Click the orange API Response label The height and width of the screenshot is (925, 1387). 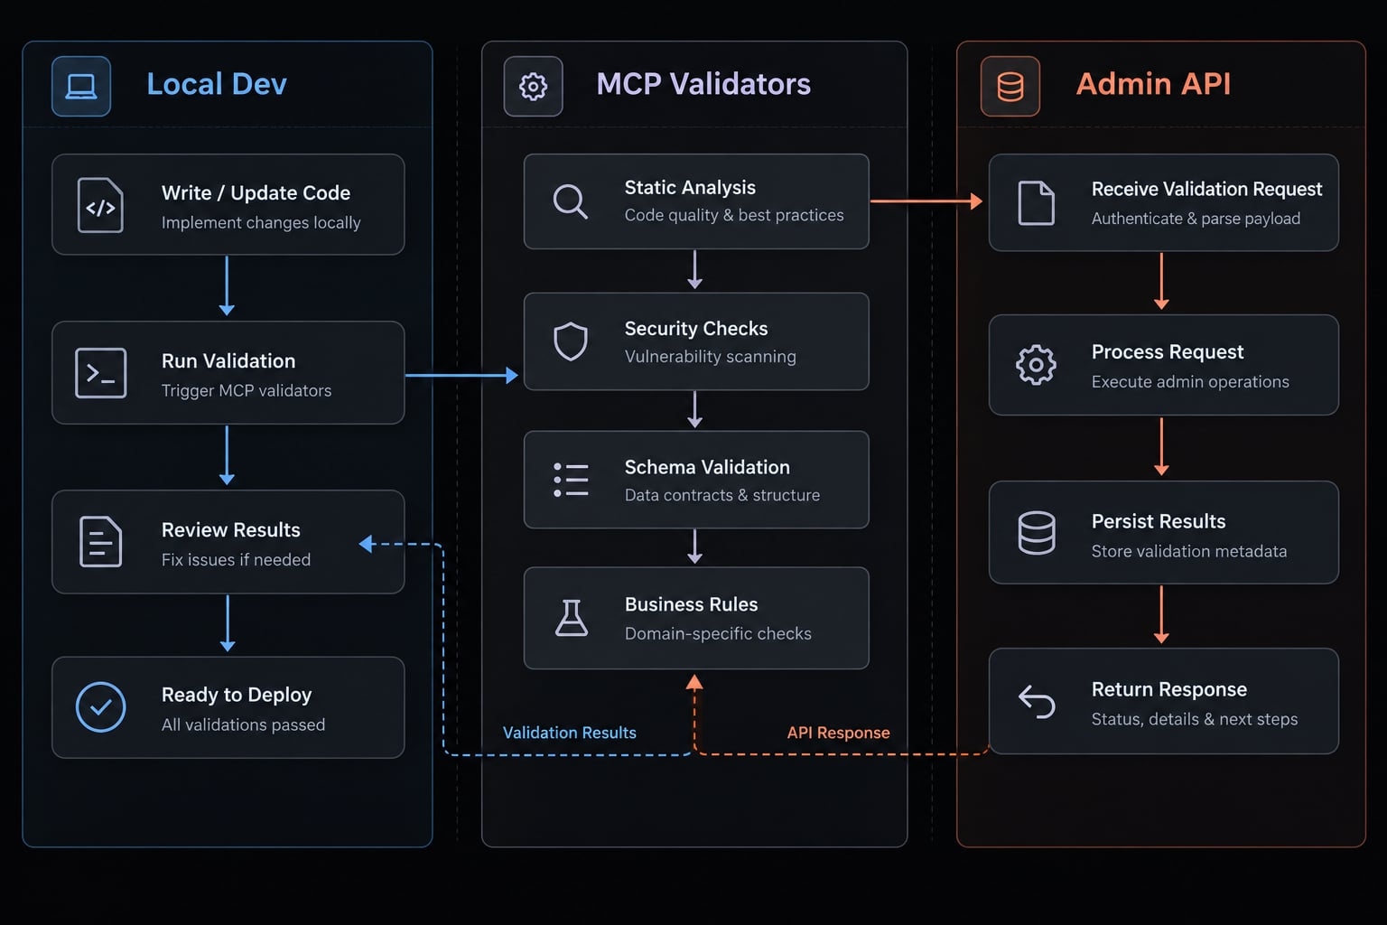pos(838,733)
